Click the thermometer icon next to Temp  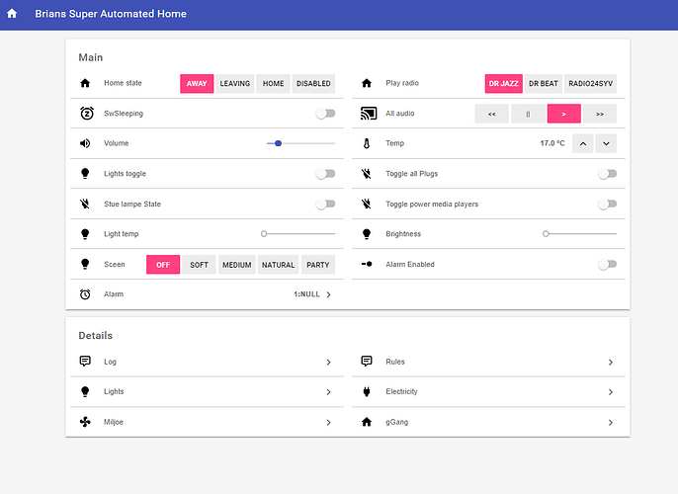click(367, 143)
